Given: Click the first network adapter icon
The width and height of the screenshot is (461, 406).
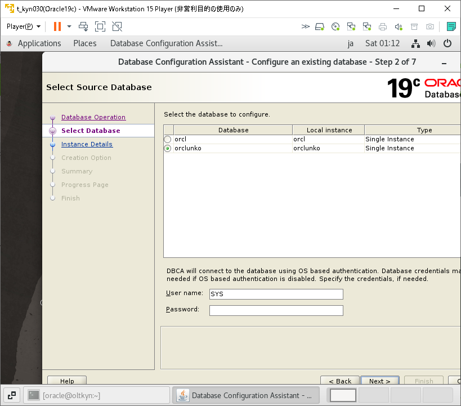Looking at the screenshot, I should click(x=351, y=27).
